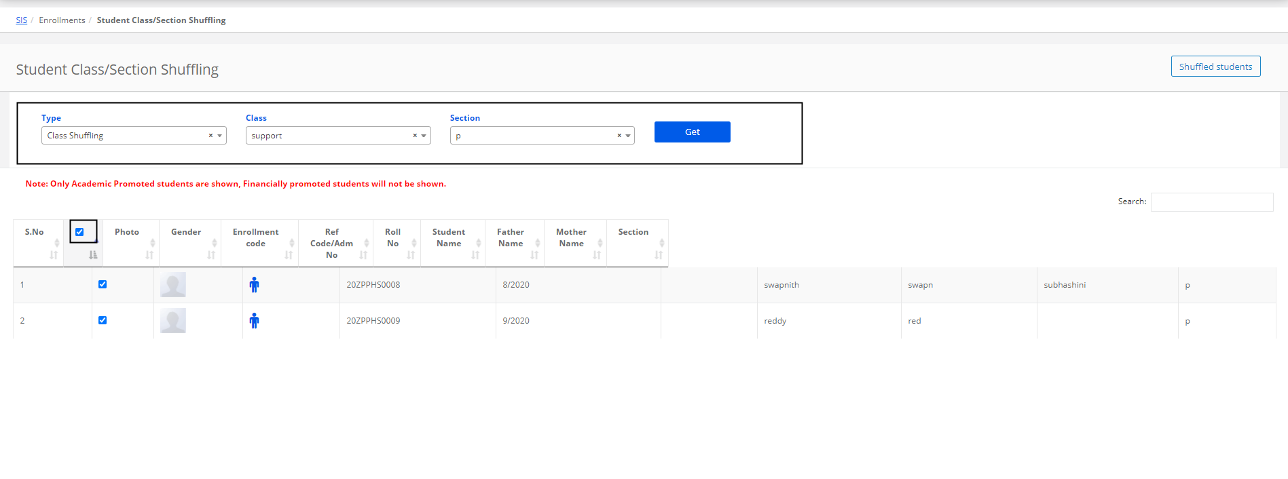
Task: Click swapnith's photo placeholder
Action: pyautogui.click(x=173, y=285)
